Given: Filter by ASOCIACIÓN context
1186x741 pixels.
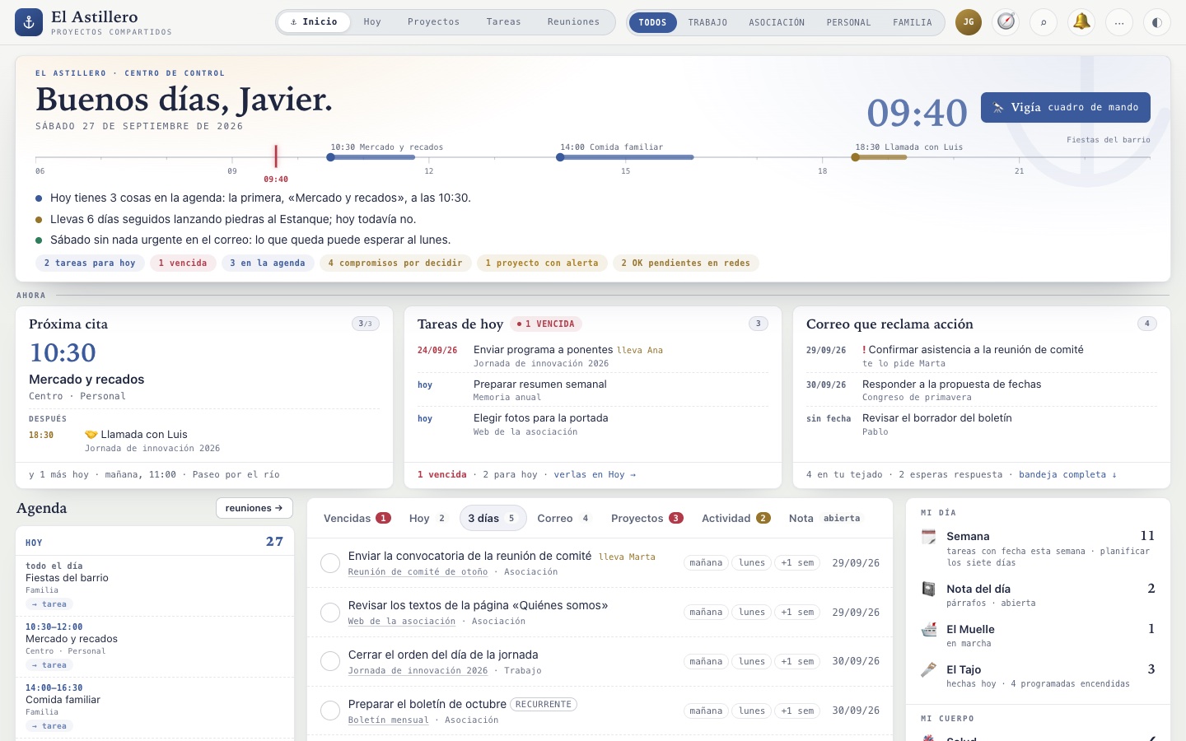Looking at the screenshot, I should (777, 22).
